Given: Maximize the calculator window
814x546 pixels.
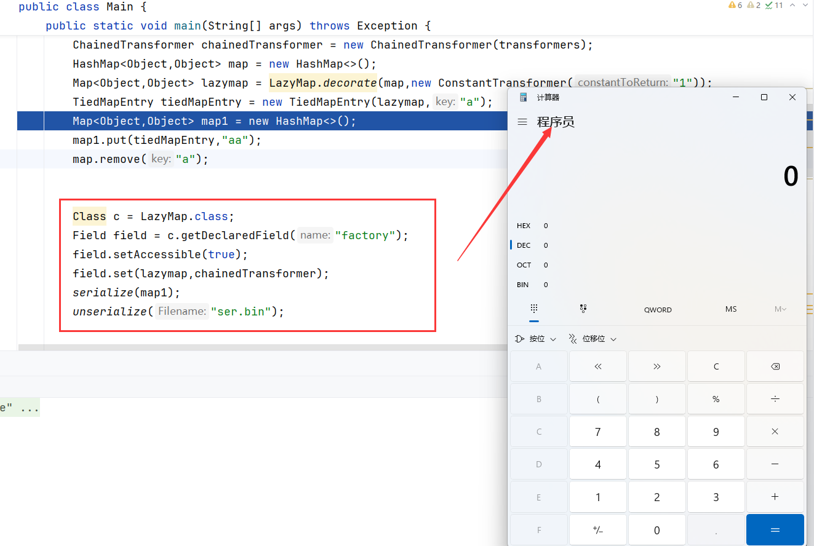Looking at the screenshot, I should [x=764, y=97].
